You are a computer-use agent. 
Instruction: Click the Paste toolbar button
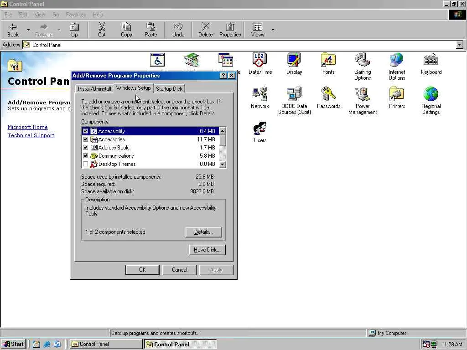click(150, 30)
